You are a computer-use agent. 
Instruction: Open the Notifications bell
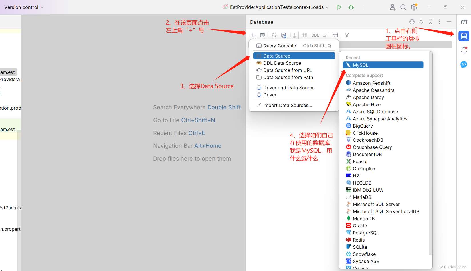pyautogui.click(x=464, y=50)
